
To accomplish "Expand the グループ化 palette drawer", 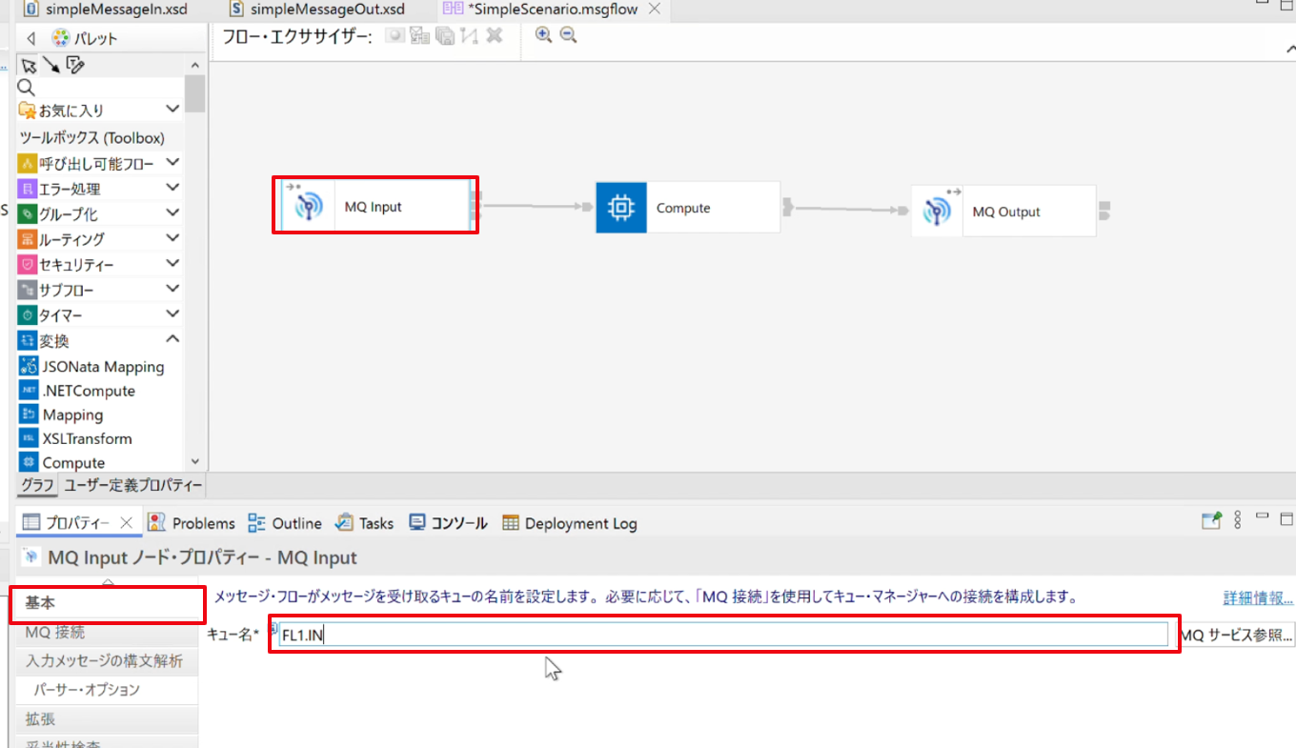I will pyautogui.click(x=172, y=212).
